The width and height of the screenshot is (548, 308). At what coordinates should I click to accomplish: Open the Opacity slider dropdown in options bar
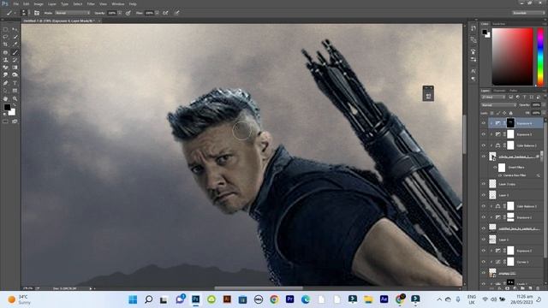coord(120,13)
